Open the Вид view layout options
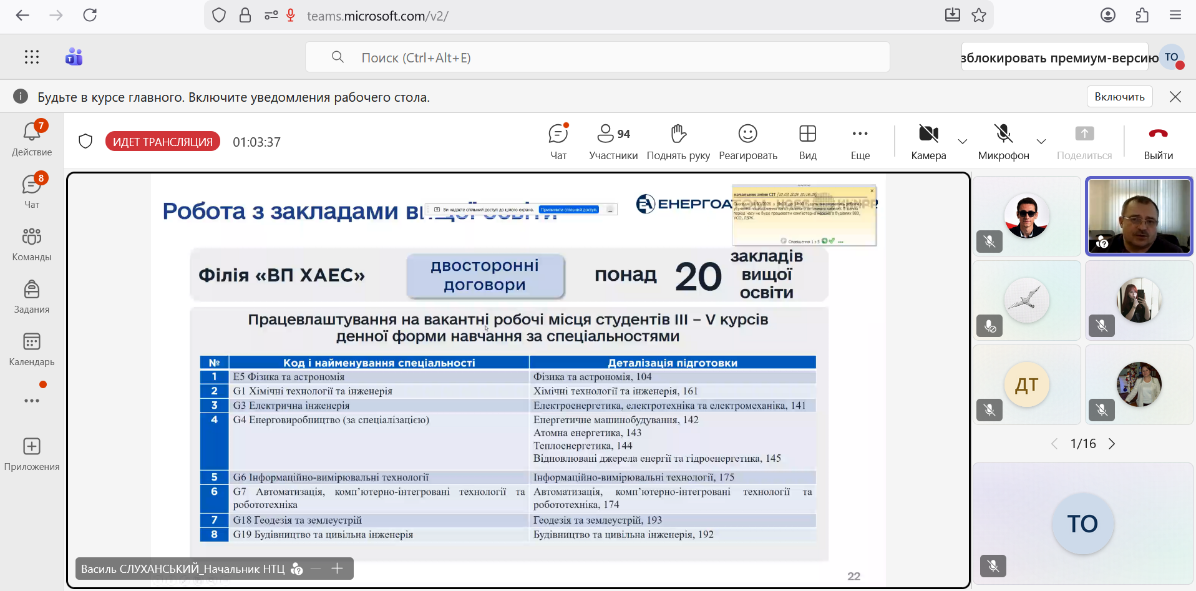This screenshot has height=591, width=1196. pos(807,142)
